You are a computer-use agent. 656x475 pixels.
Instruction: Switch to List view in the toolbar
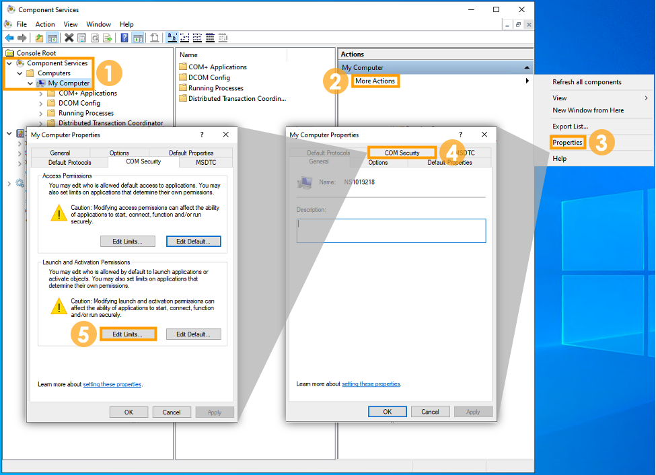(x=197, y=38)
